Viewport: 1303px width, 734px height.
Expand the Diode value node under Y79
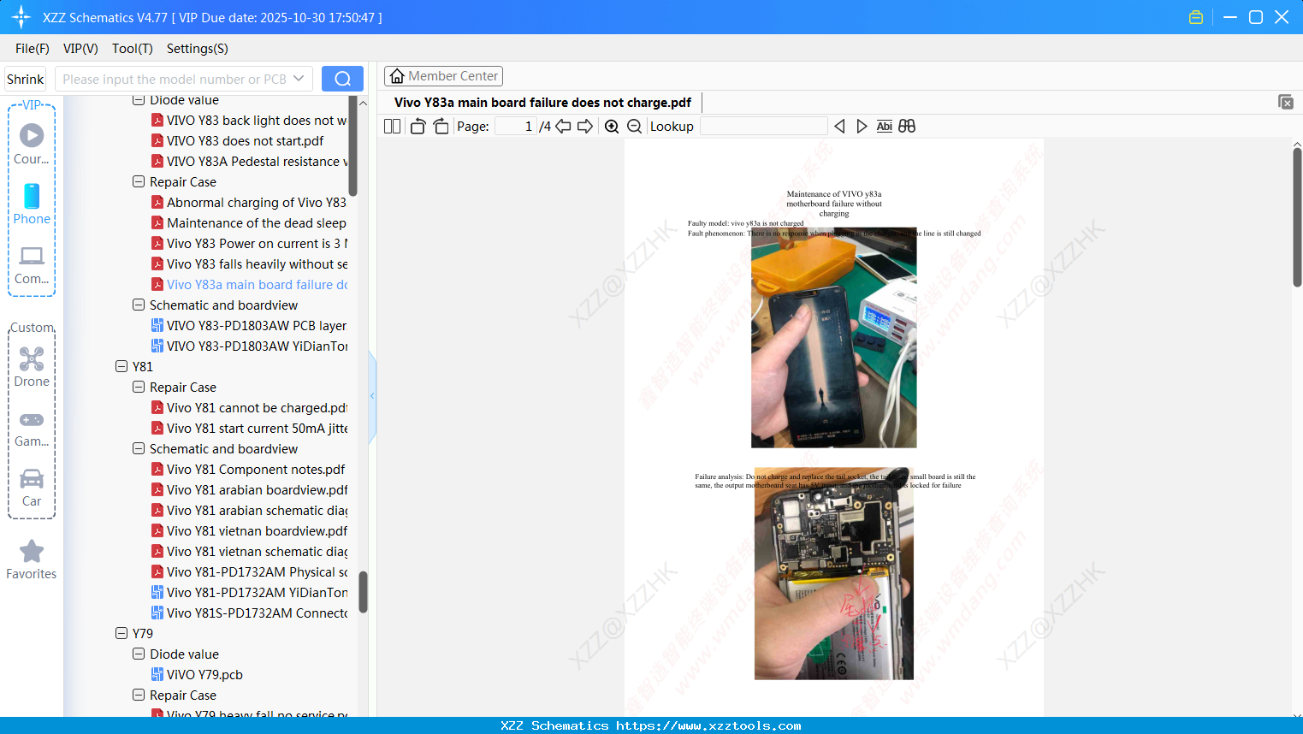coord(139,654)
